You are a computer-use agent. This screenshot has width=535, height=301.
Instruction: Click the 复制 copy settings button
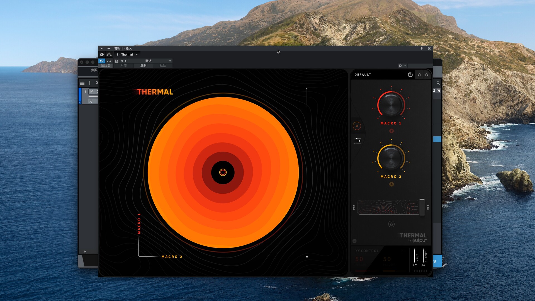pos(143,66)
